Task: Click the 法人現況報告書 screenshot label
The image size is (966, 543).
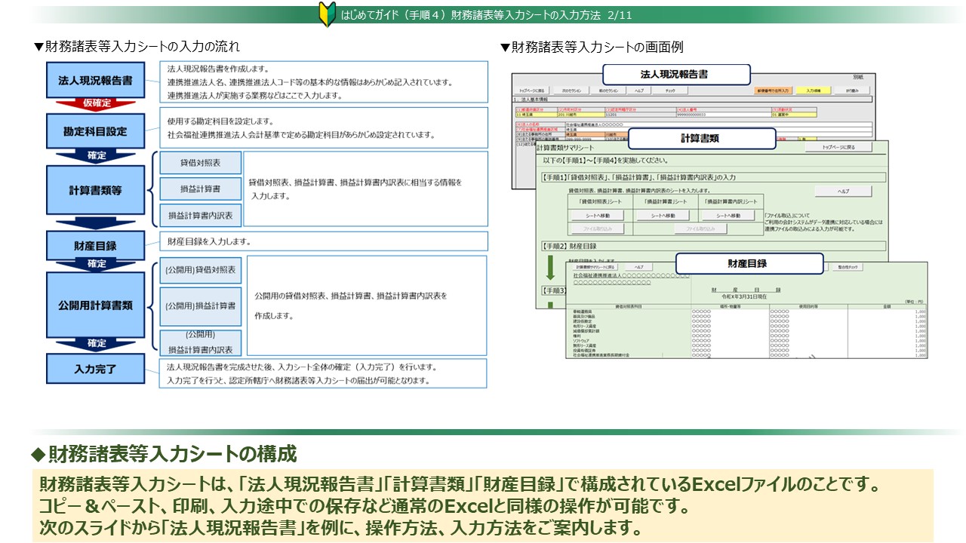Action: [675, 75]
